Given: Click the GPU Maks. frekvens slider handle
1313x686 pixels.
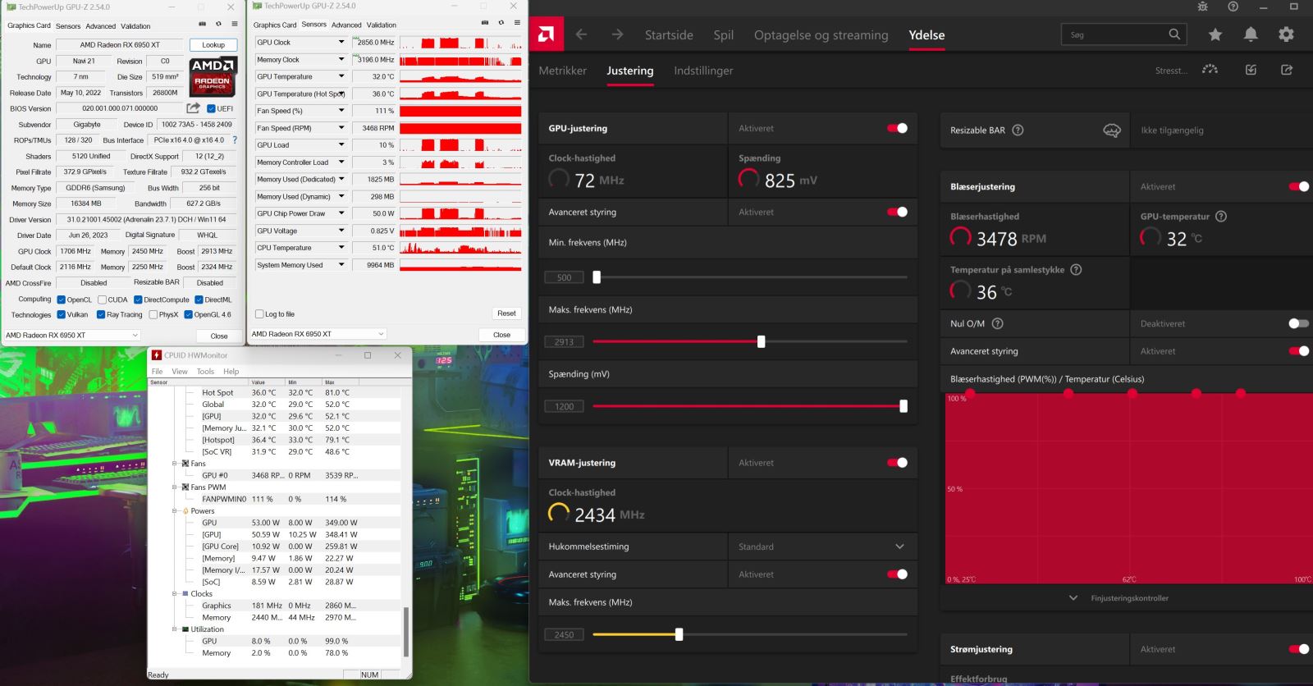Looking at the screenshot, I should point(761,341).
